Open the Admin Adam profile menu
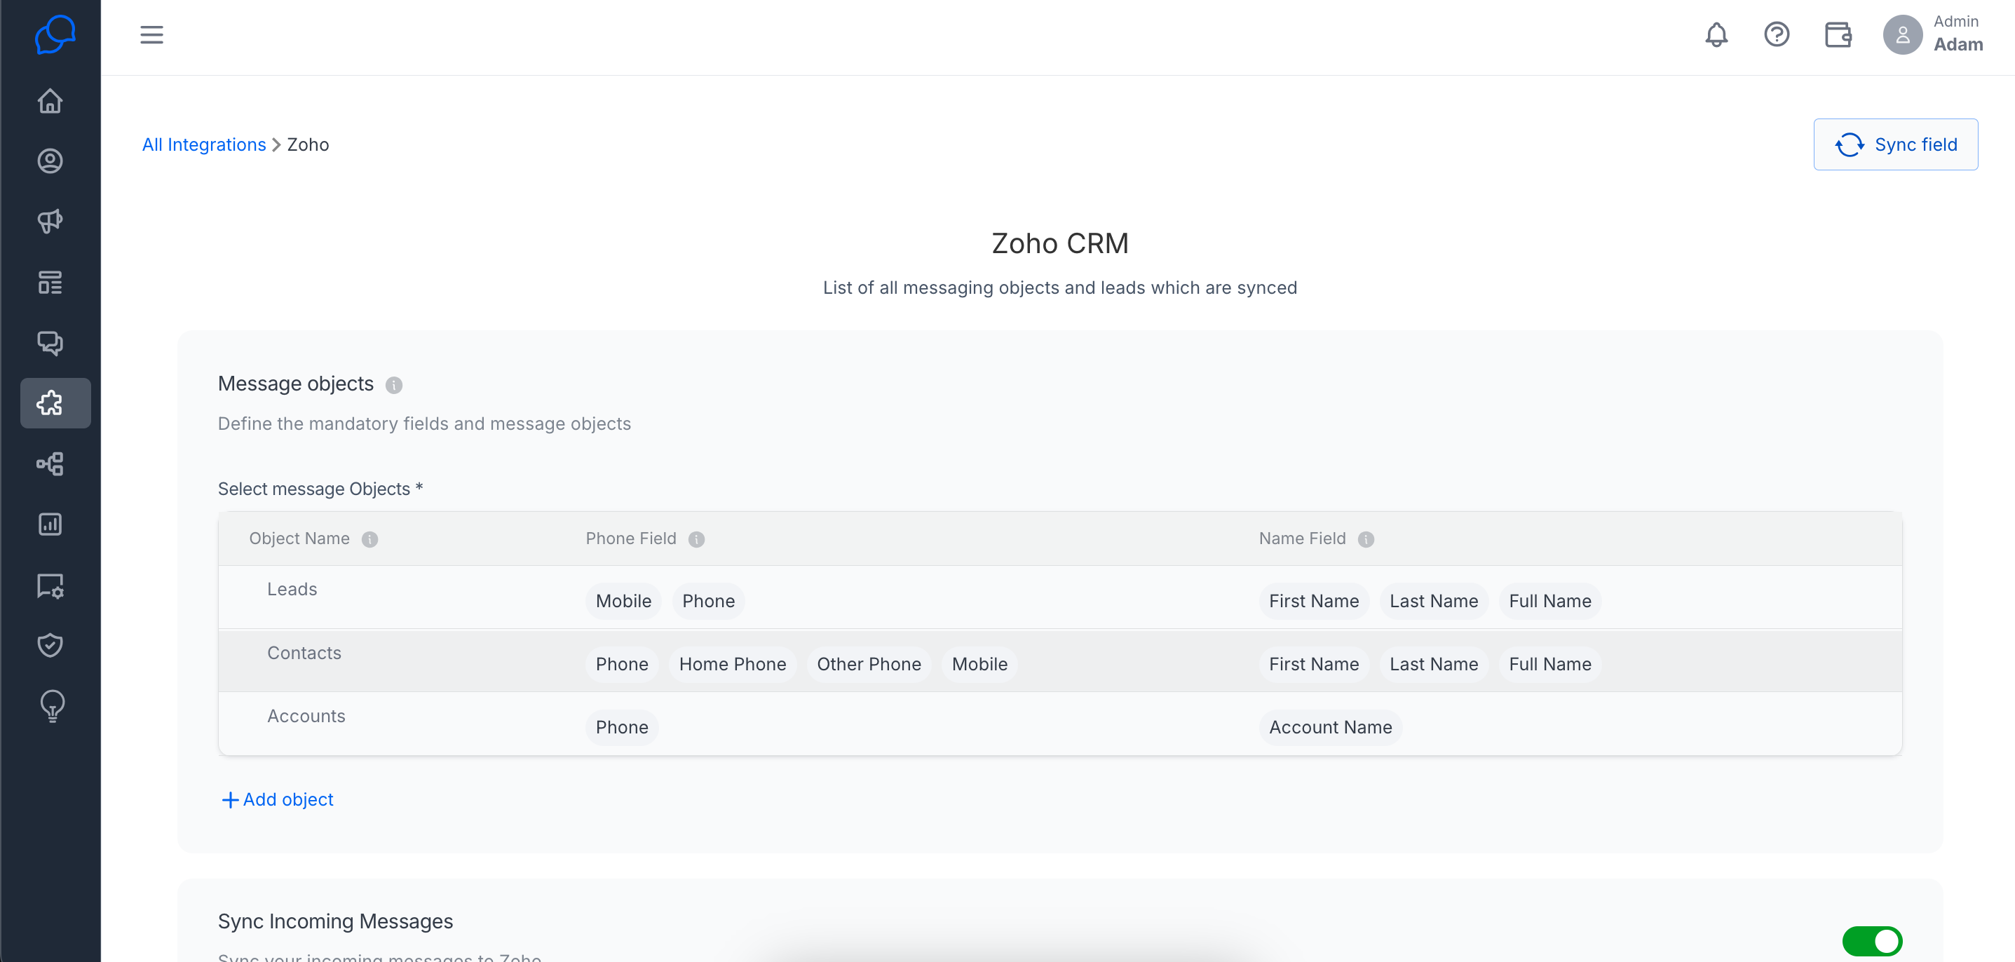This screenshot has height=962, width=2015. [x=1932, y=34]
